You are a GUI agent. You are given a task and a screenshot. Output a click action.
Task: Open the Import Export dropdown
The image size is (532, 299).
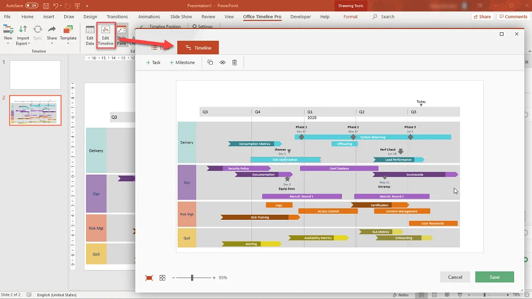(x=23, y=44)
